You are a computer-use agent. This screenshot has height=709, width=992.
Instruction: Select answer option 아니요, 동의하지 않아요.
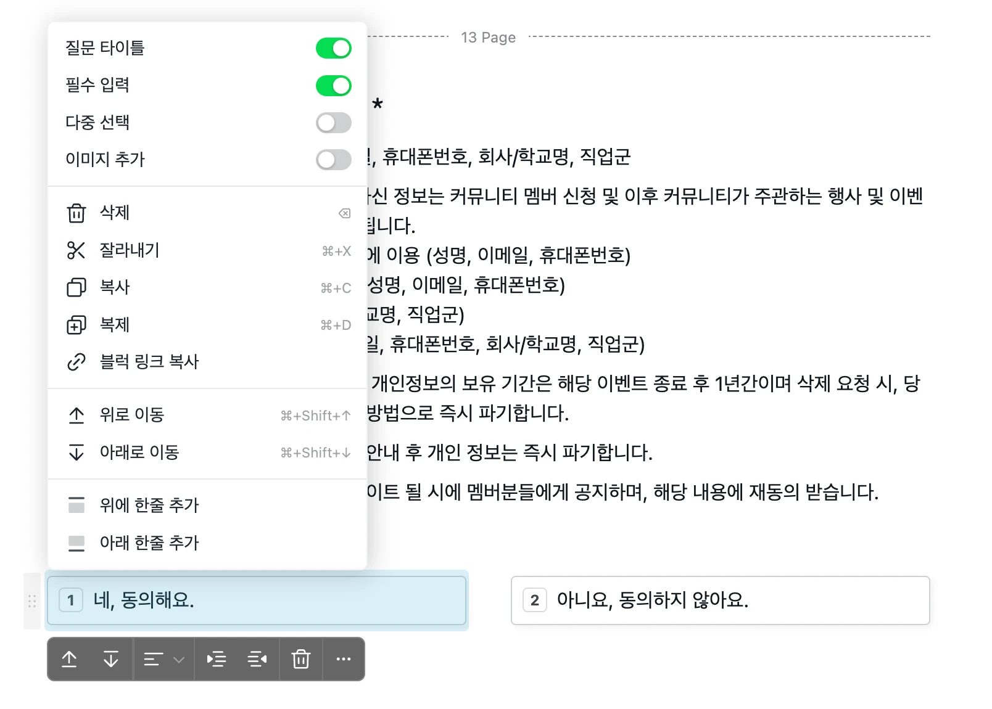[x=720, y=600]
